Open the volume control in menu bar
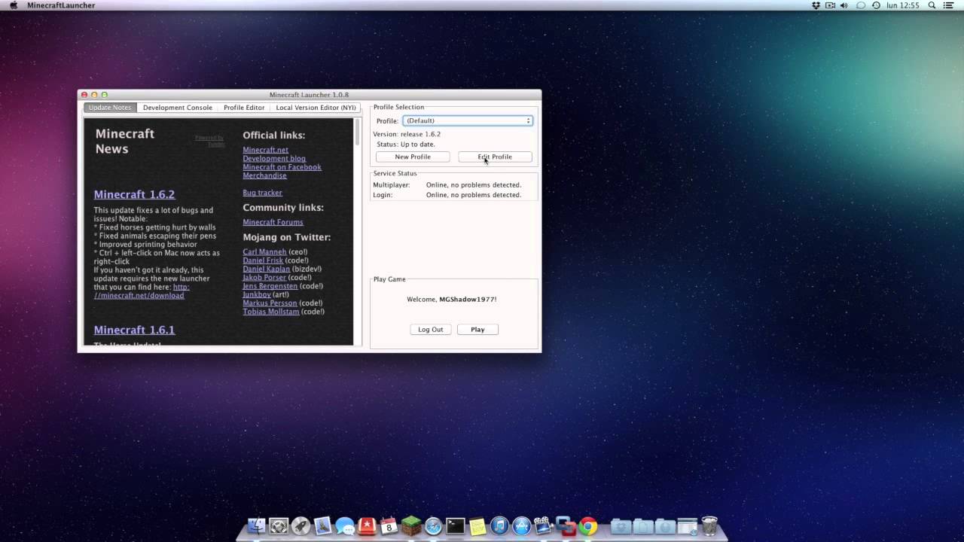 (843, 5)
